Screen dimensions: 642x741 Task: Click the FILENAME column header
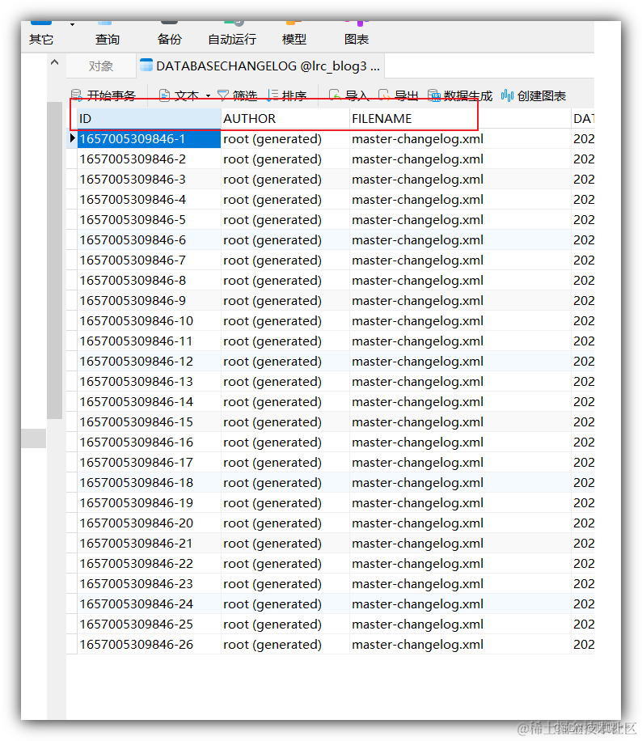tap(460, 119)
